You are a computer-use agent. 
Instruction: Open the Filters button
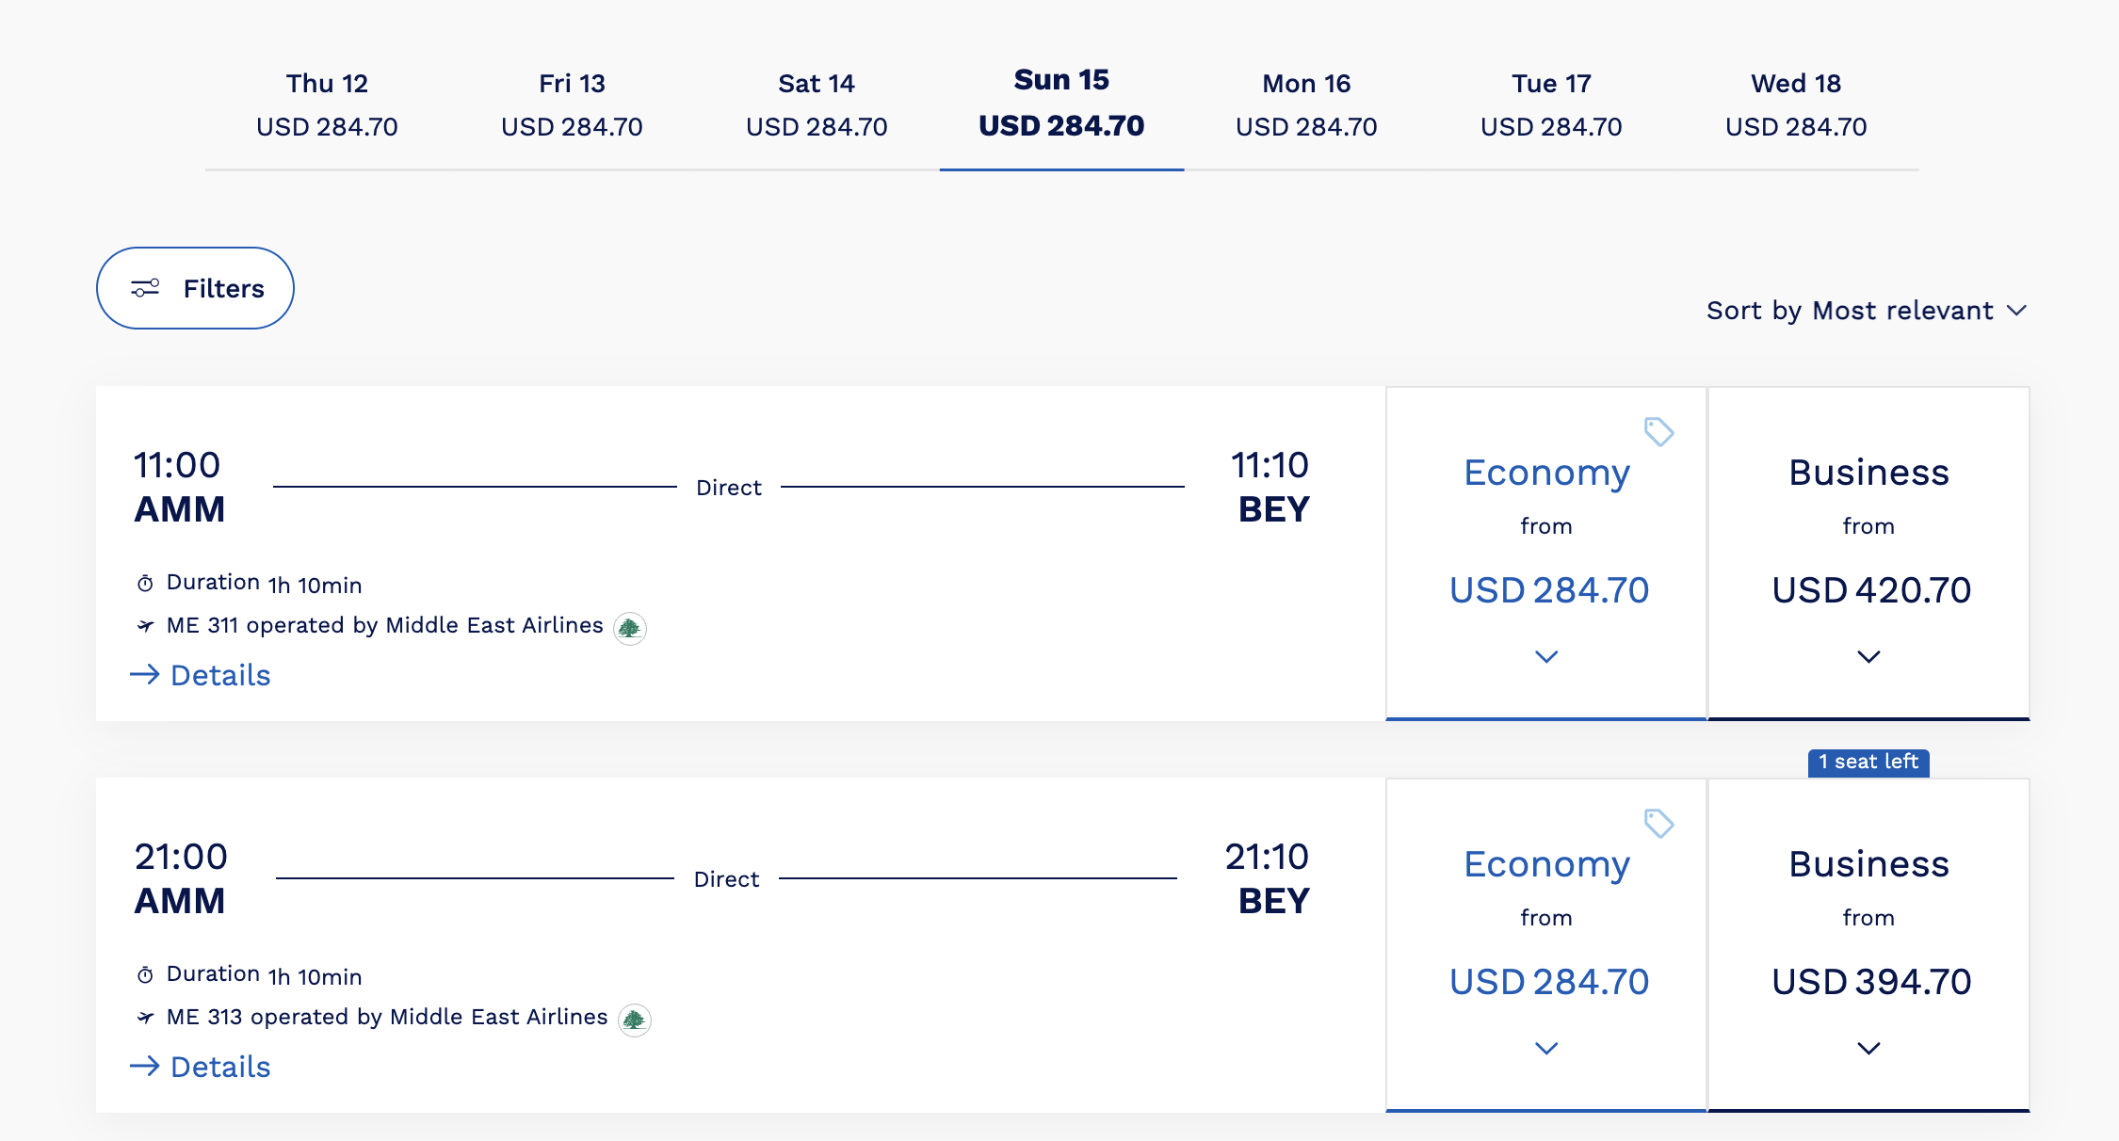(195, 288)
